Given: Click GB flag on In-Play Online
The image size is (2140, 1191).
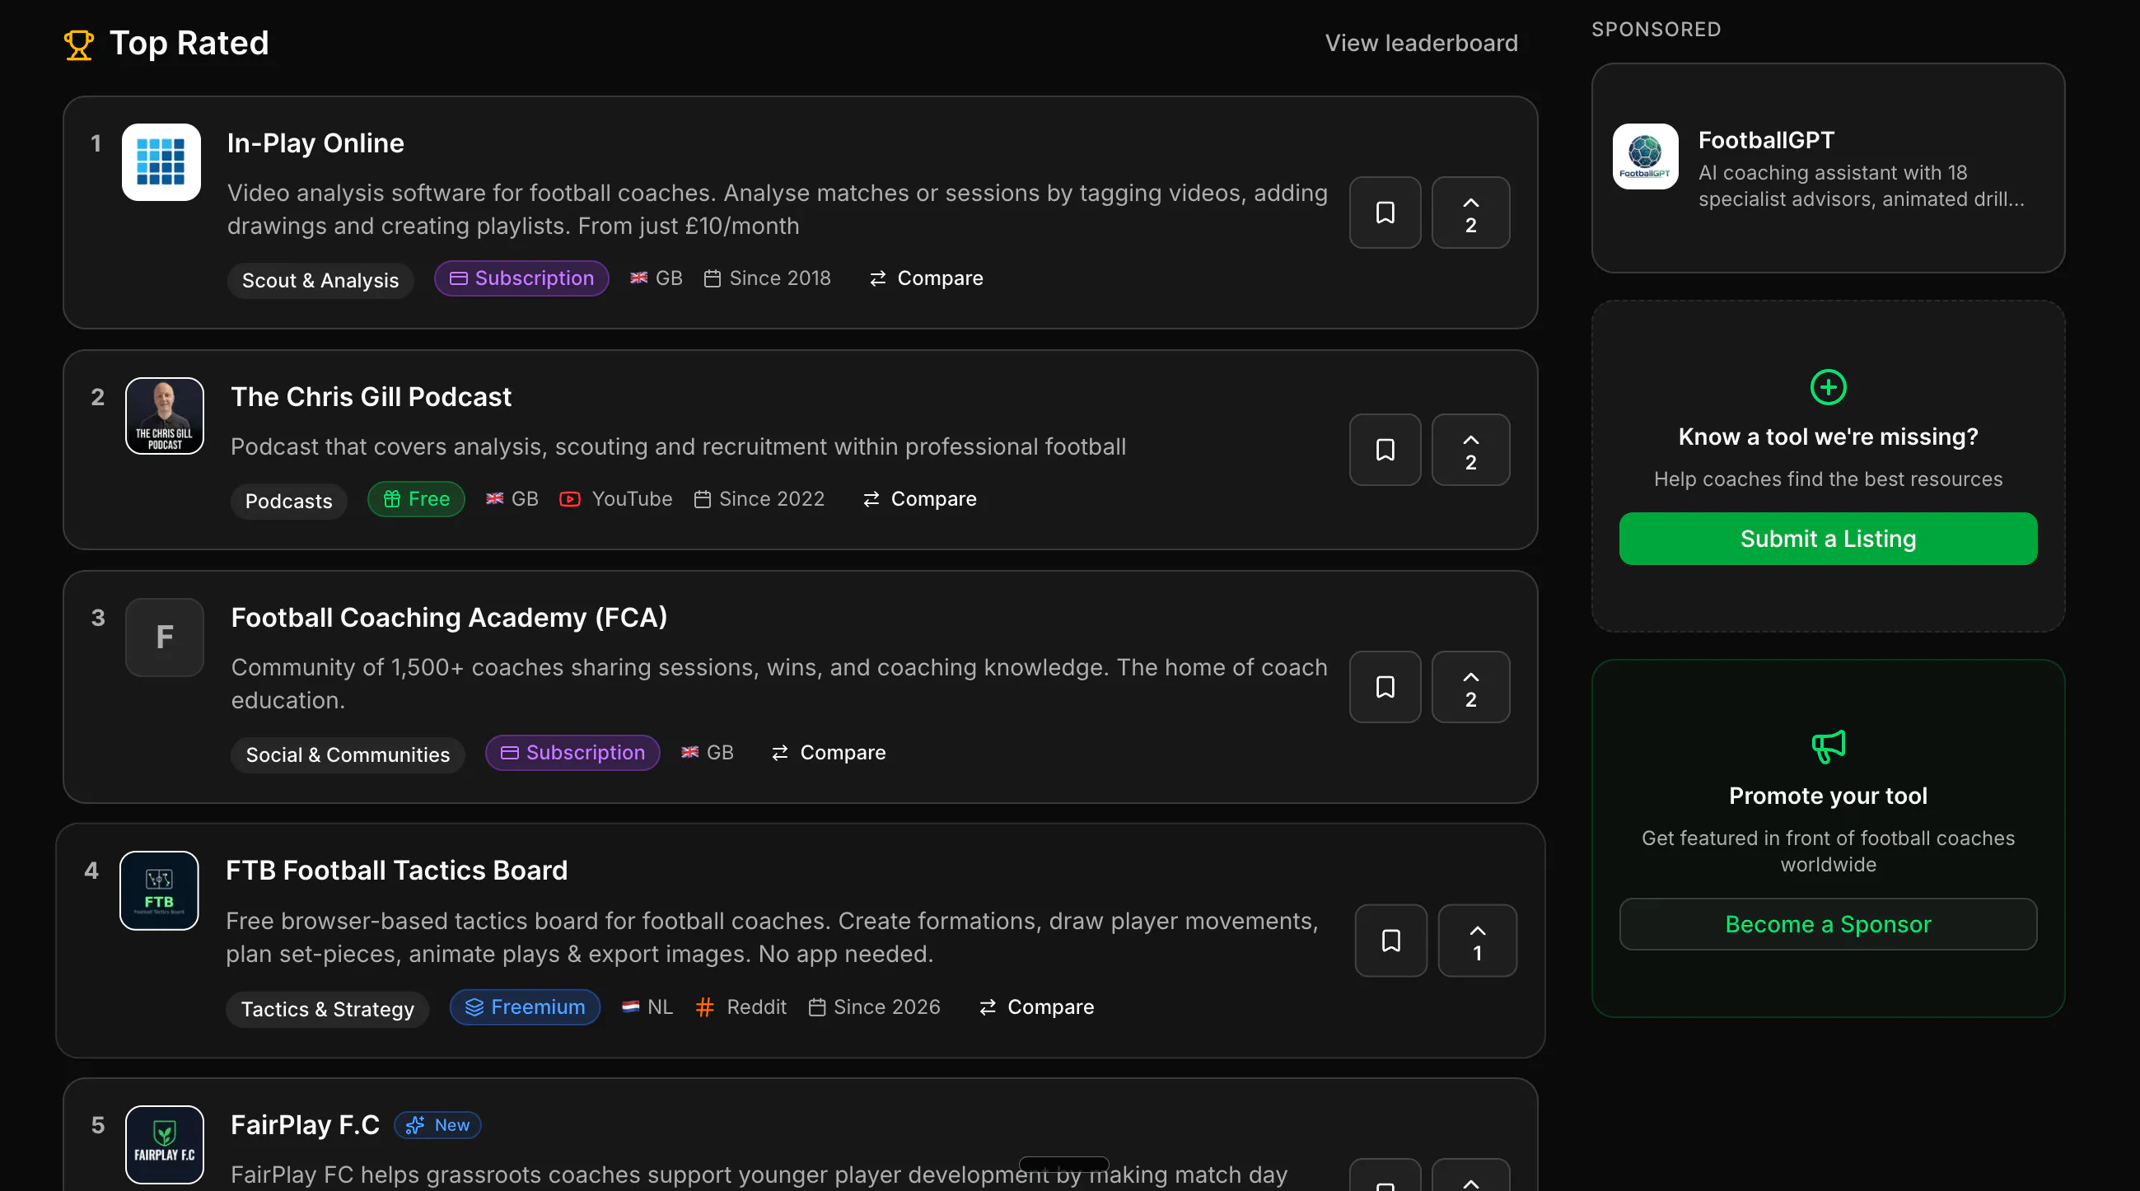Looking at the screenshot, I should 638,278.
